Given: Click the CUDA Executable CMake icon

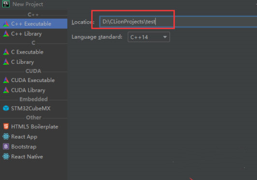Looking at the screenshot, I should tap(6, 80).
